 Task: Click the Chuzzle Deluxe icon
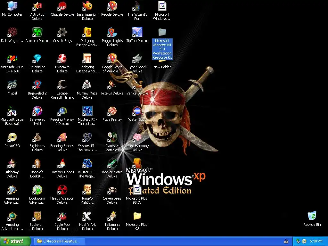point(62,6)
